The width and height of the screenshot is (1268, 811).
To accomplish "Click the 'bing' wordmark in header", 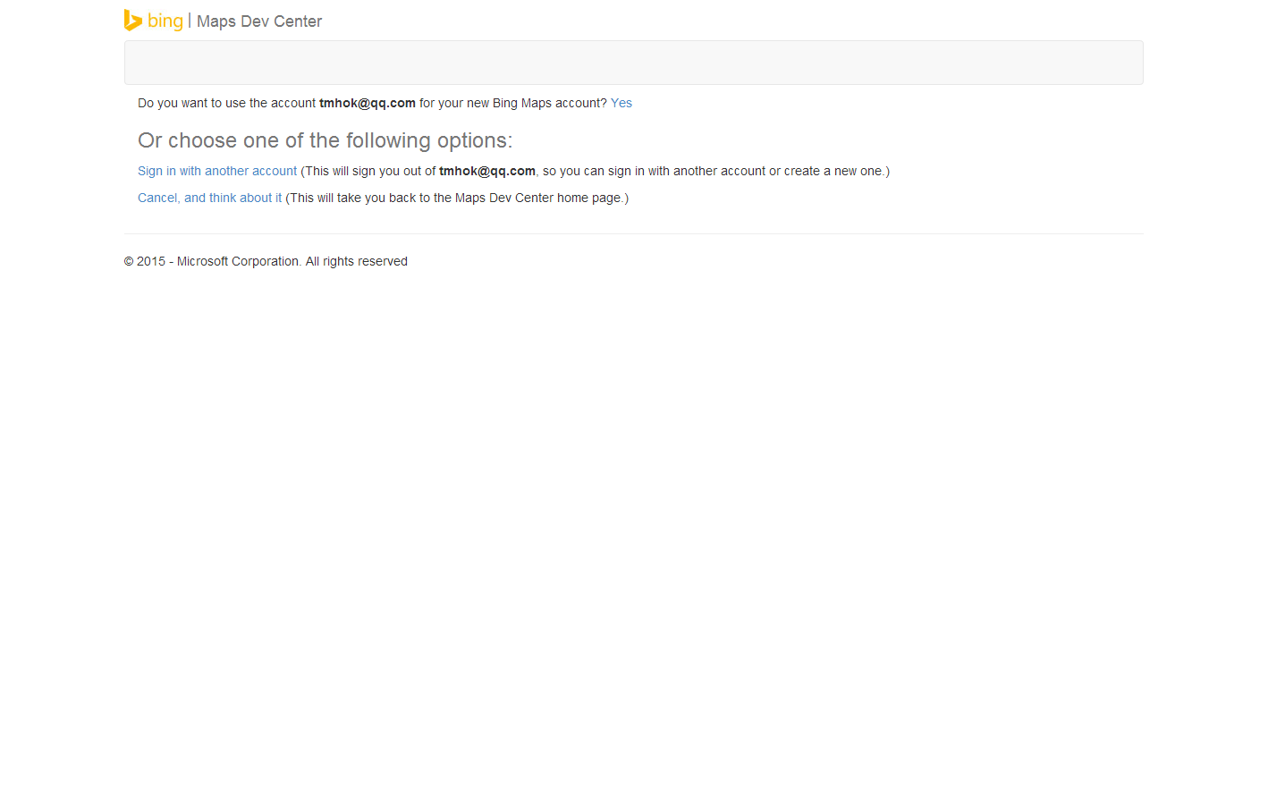I will click(x=165, y=21).
